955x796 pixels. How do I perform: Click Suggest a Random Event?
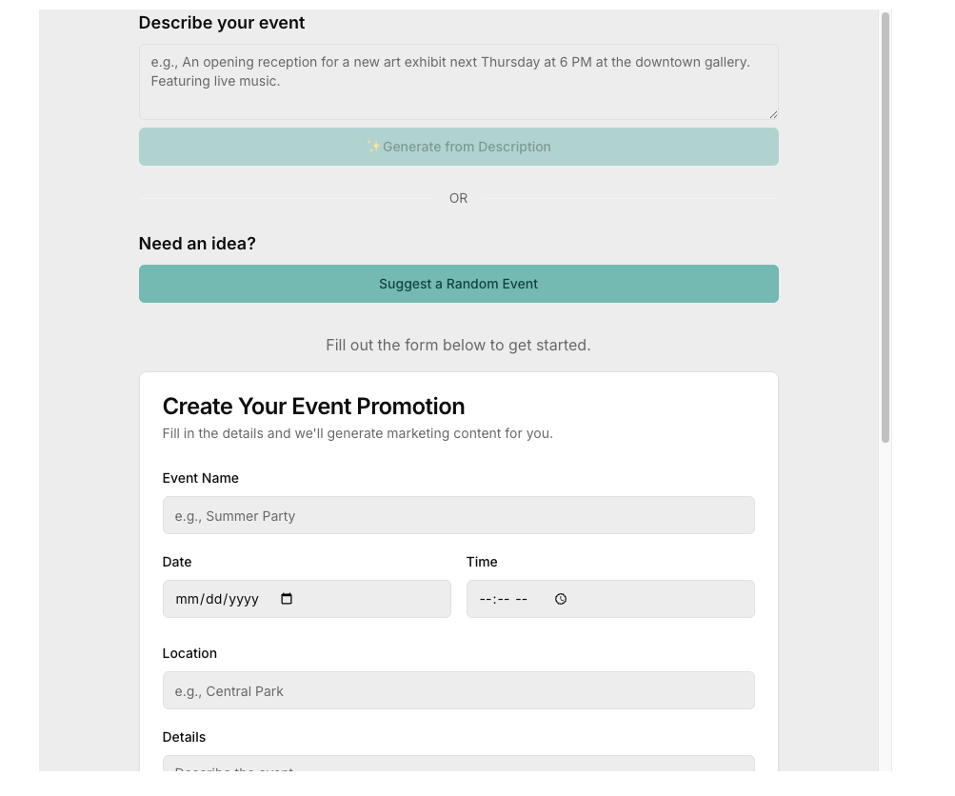tap(458, 284)
